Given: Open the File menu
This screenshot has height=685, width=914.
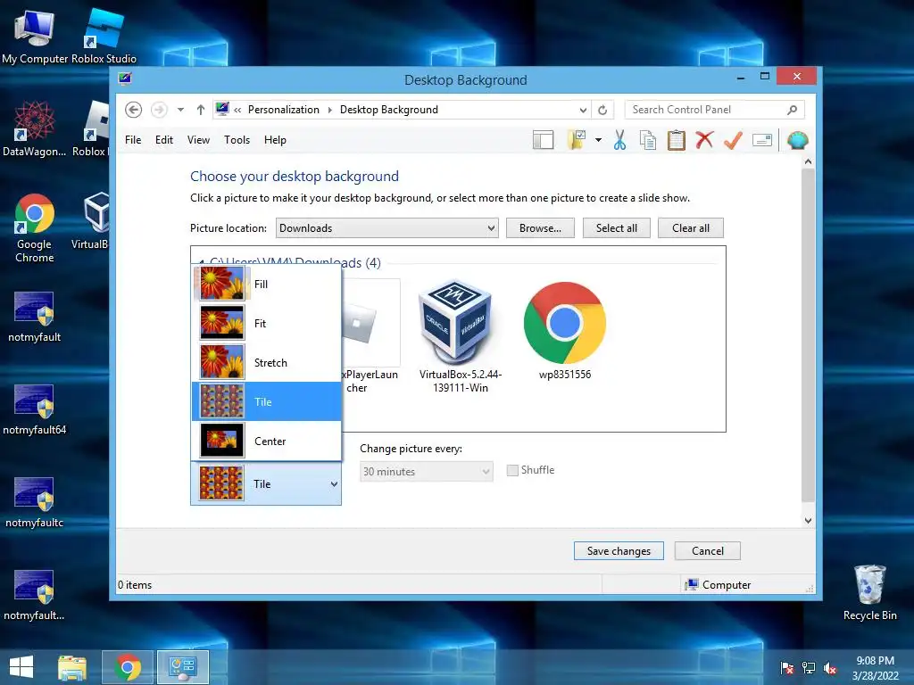Looking at the screenshot, I should click(133, 140).
